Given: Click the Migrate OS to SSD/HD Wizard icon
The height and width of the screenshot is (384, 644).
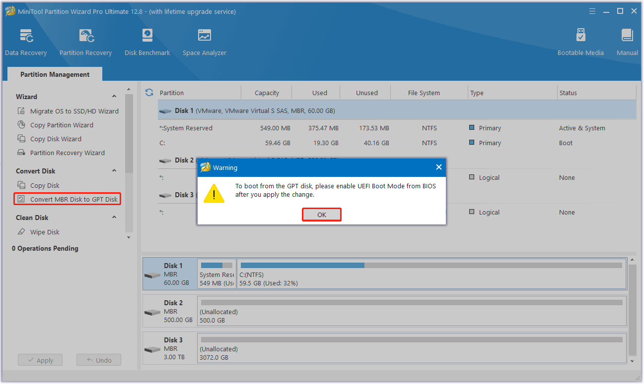Looking at the screenshot, I should [x=21, y=111].
